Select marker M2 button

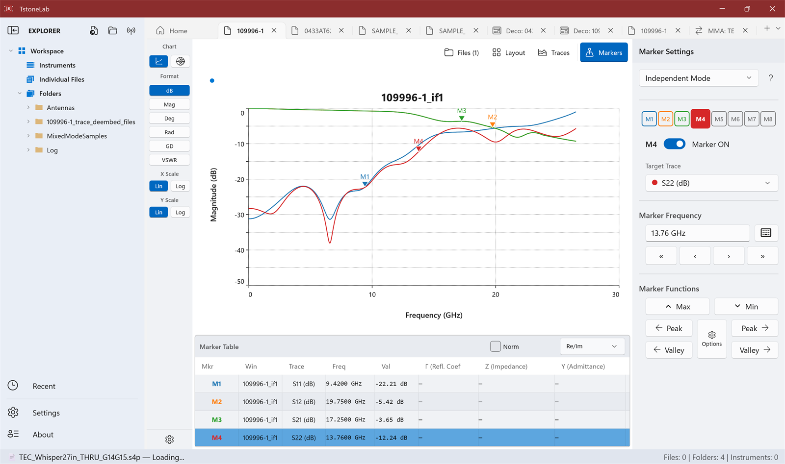pos(665,119)
